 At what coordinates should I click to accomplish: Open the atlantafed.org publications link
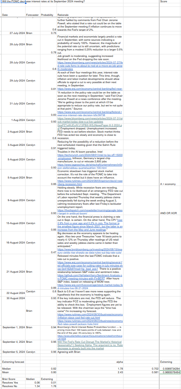point(90,337)
